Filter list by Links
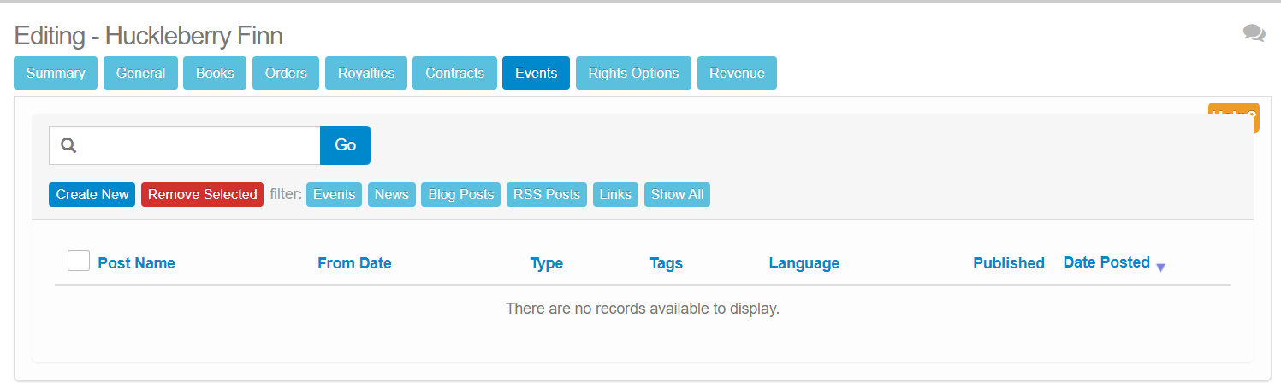This screenshot has height=383, width=1281. pyautogui.click(x=615, y=195)
